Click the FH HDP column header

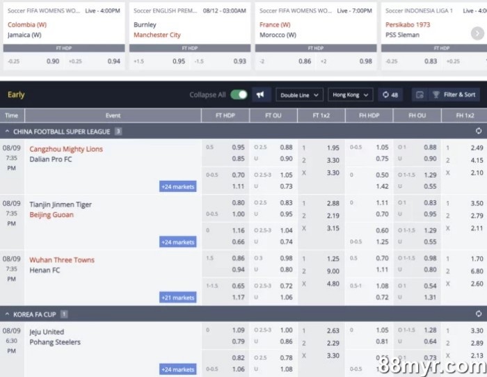pyautogui.click(x=369, y=115)
